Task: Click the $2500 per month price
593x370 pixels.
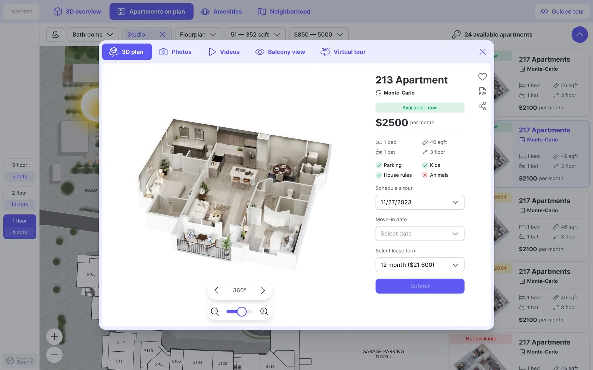Action: pyautogui.click(x=405, y=123)
